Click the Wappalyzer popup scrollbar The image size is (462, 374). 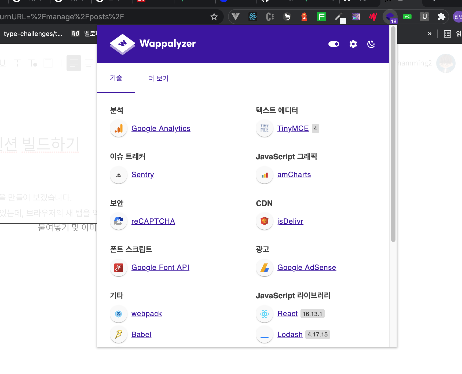tap(393, 134)
